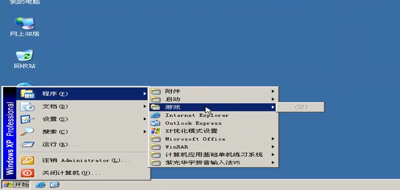Choose 关闭计算机(U)... entry
Viewport: 400px width, 190px height.
click(x=82, y=173)
